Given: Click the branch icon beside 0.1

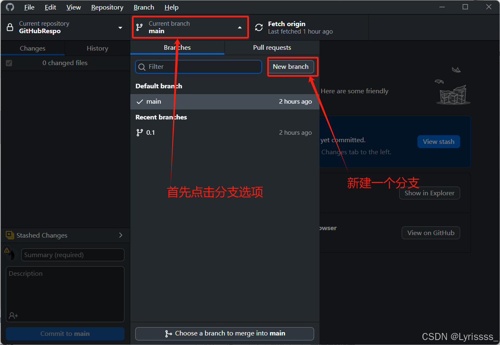Looking at the screenshot, I should [139, 133].
